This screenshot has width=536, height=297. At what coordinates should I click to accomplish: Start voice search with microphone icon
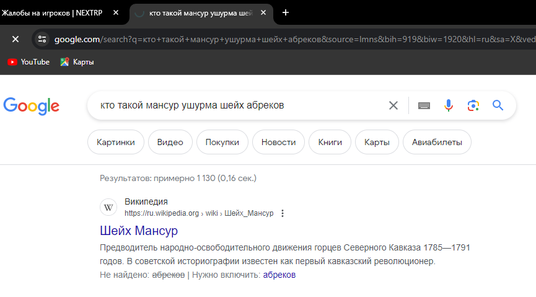(x=449, y=105)
